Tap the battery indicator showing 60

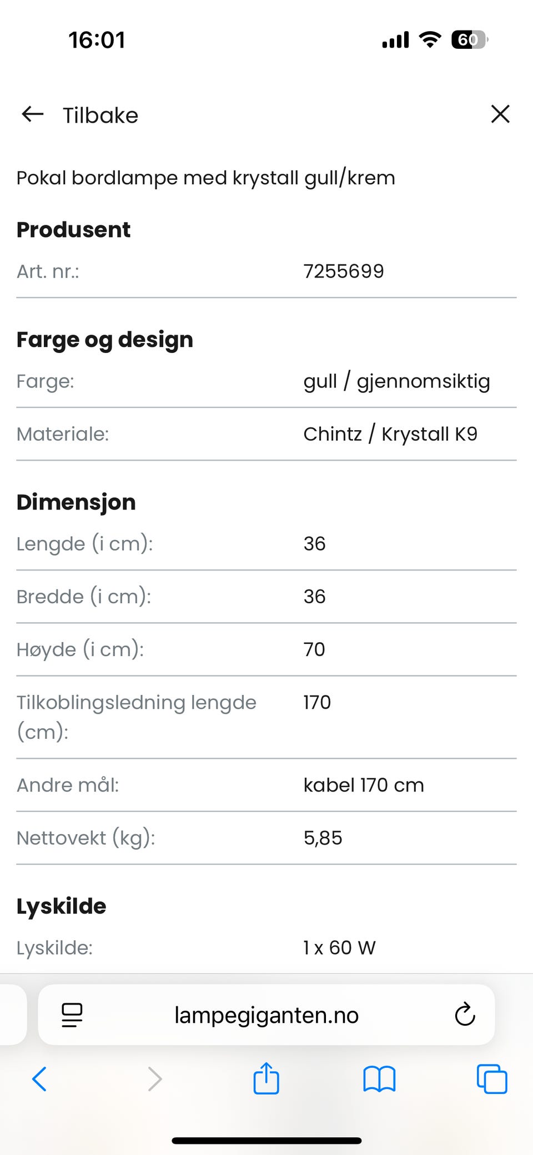pyautogui.click(x=469, y=40)
